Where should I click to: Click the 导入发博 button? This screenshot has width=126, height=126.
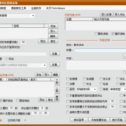[x=106, y=15]
